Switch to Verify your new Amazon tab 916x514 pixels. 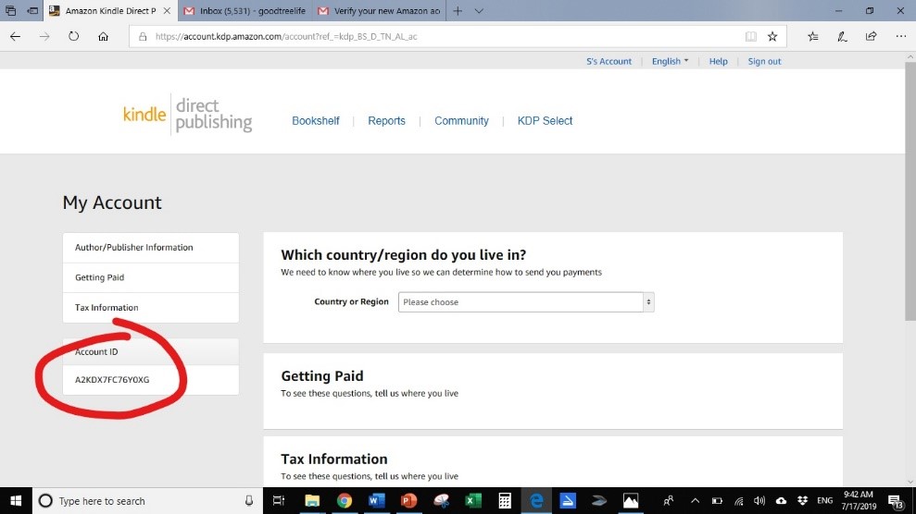coord(379,10)
